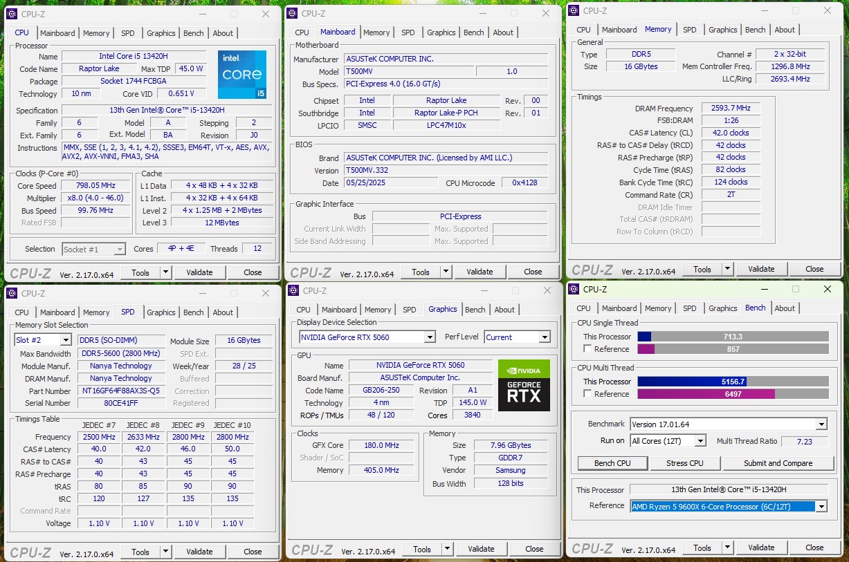The height and width of the screenshot is (562, 849).
Task: Switch to About tab in the Memory window
Action: pos(785,30)
